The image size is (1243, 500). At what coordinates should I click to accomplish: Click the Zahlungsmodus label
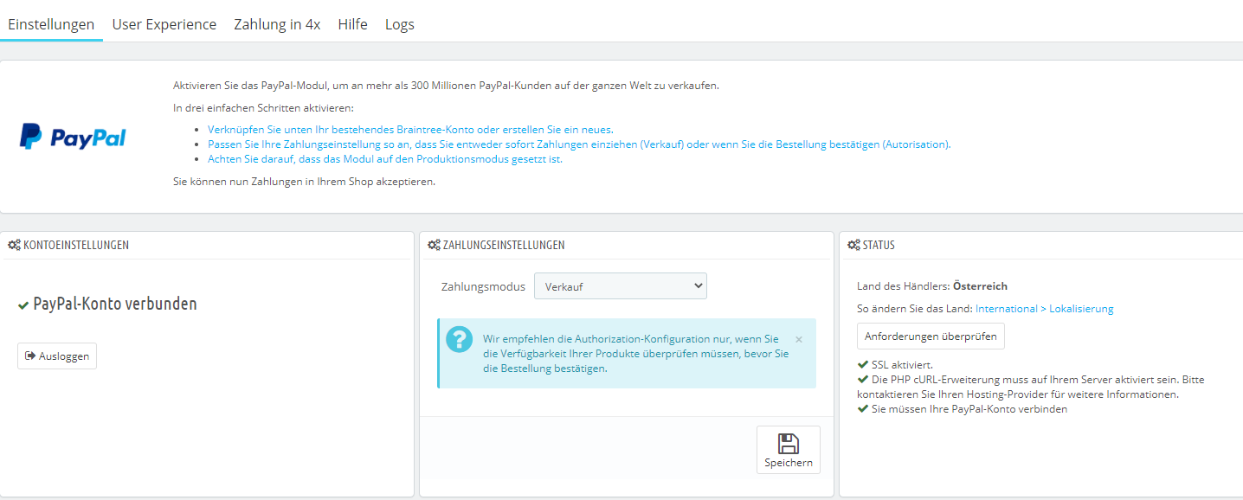click(x=483, y=286)
